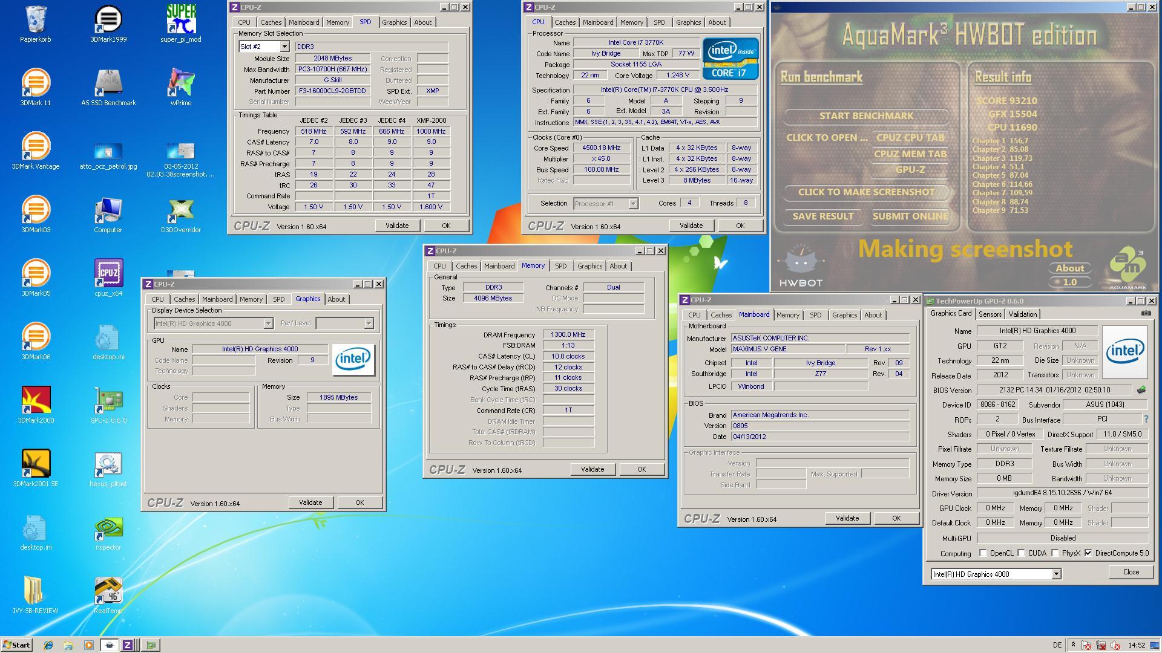1162x653 pixels.
Task: Open the 3DMark2000 desktop shortcut
Action: [x=36, y=404]
